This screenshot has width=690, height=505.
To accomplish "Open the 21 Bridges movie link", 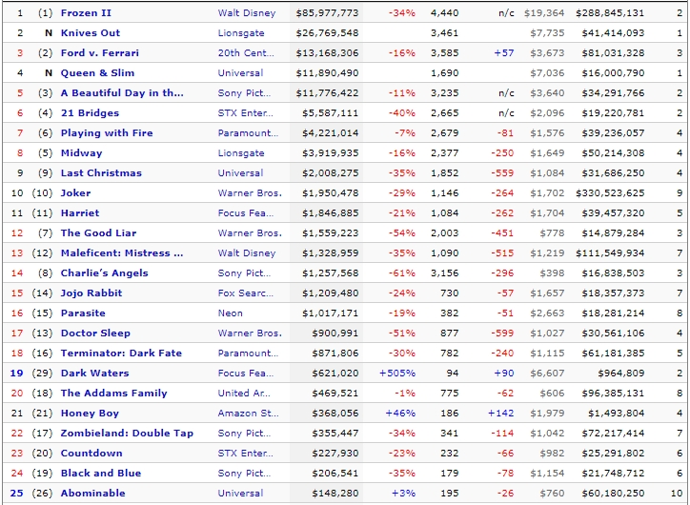I will pyautogui.click(x=90, y=113).
